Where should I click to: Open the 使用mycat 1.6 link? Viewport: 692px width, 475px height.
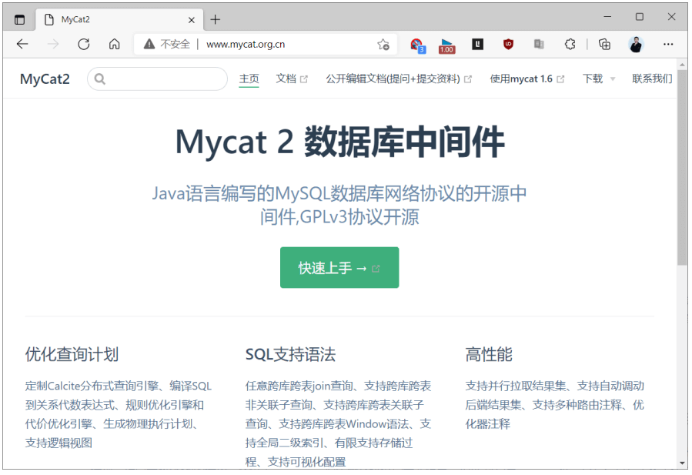click(527, 79)
